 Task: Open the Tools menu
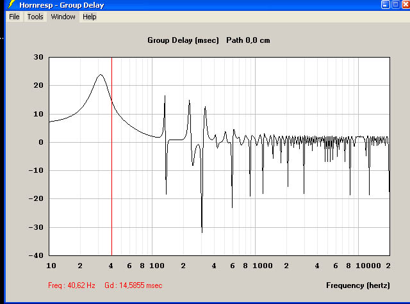(35, 17)
